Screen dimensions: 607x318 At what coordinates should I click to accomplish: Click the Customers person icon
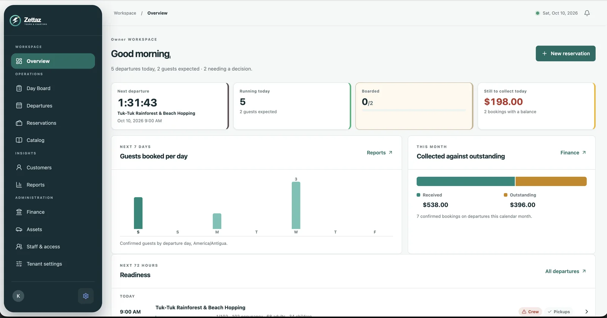click(x=19, y=168)
